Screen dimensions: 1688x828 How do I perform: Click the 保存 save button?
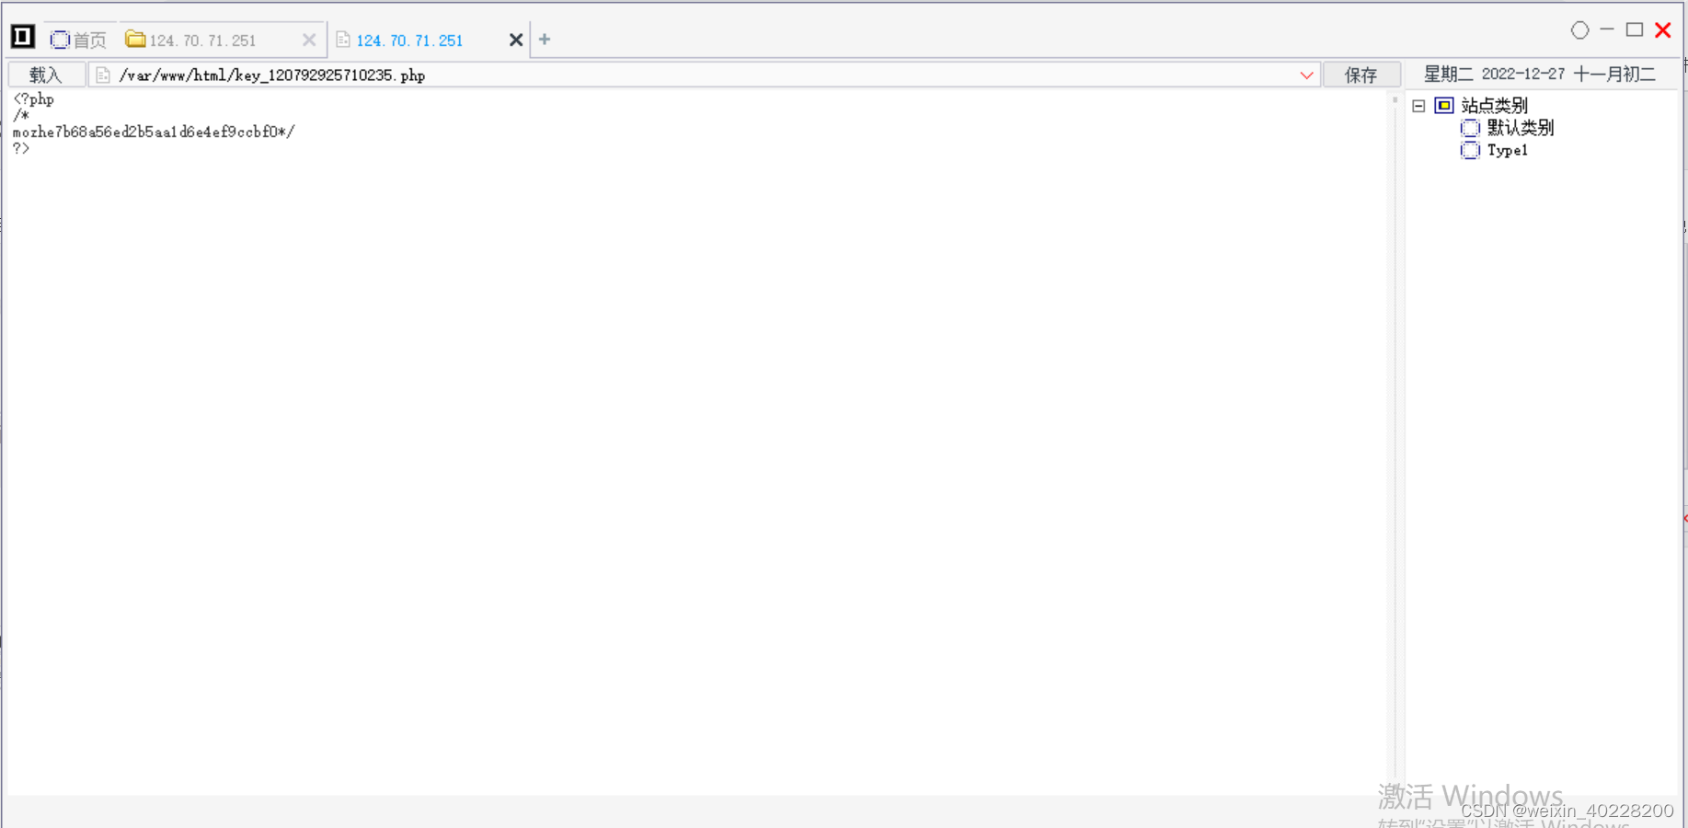click(x=1361, y=75)
